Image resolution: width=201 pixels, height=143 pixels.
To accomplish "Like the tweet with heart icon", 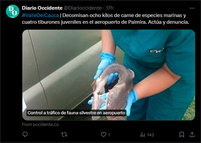I will (x=103, y=135).
